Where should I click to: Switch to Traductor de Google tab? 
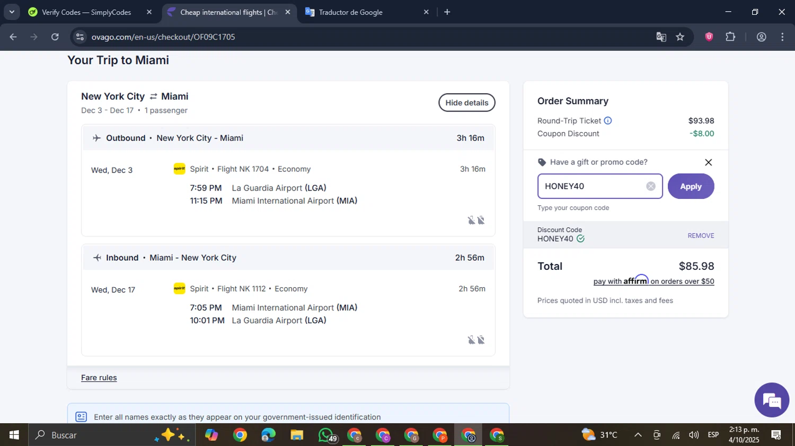[x=350, y=12]
